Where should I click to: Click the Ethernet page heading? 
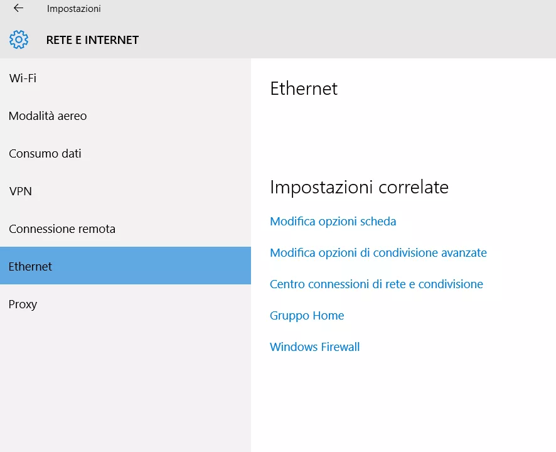point(304,89)
